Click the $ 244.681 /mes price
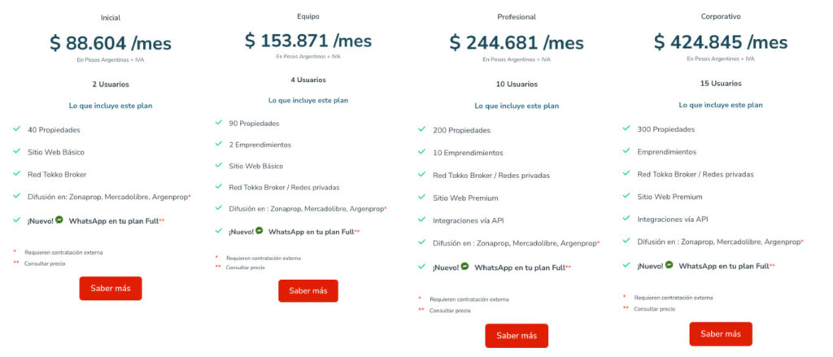 [x=517, y=41]
